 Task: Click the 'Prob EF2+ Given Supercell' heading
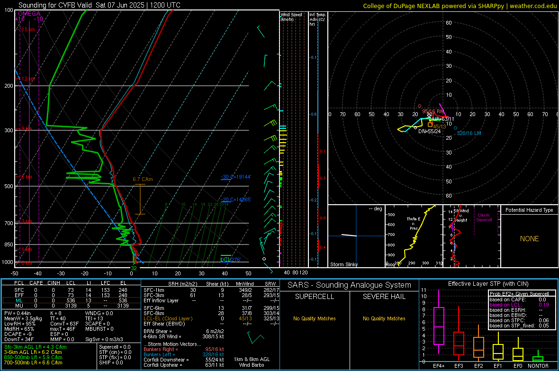click(519, 294)
